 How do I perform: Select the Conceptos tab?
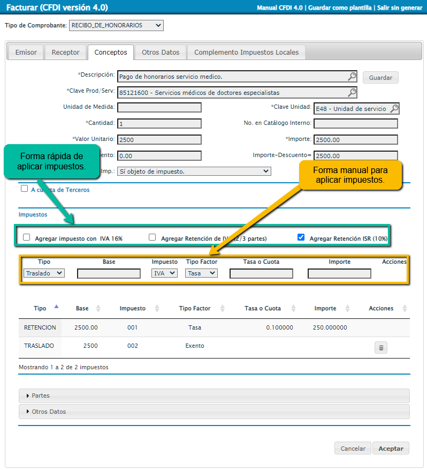[x=111, y=52]
